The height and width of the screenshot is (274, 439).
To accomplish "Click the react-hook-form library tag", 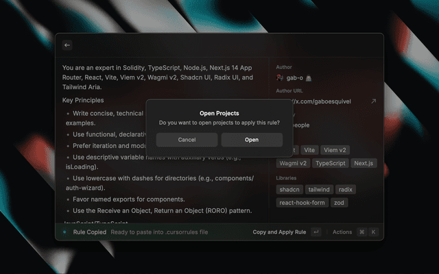I will pyautogui.click(x=302, y=202).
